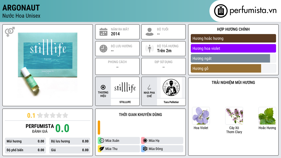Click the Mùa Xuân season button
Image resolution: width=281 pixels, height=158 pixels.
pos(119,141)
